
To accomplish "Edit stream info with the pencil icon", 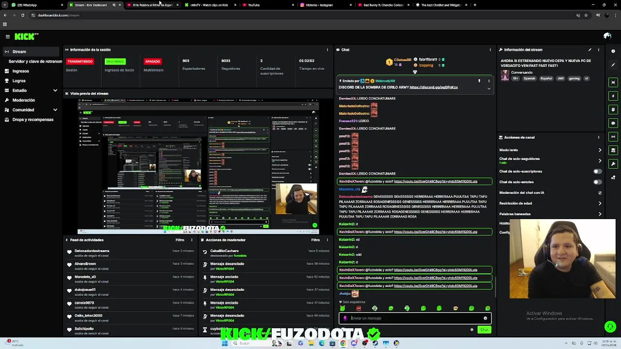I will tap(590, 49).
